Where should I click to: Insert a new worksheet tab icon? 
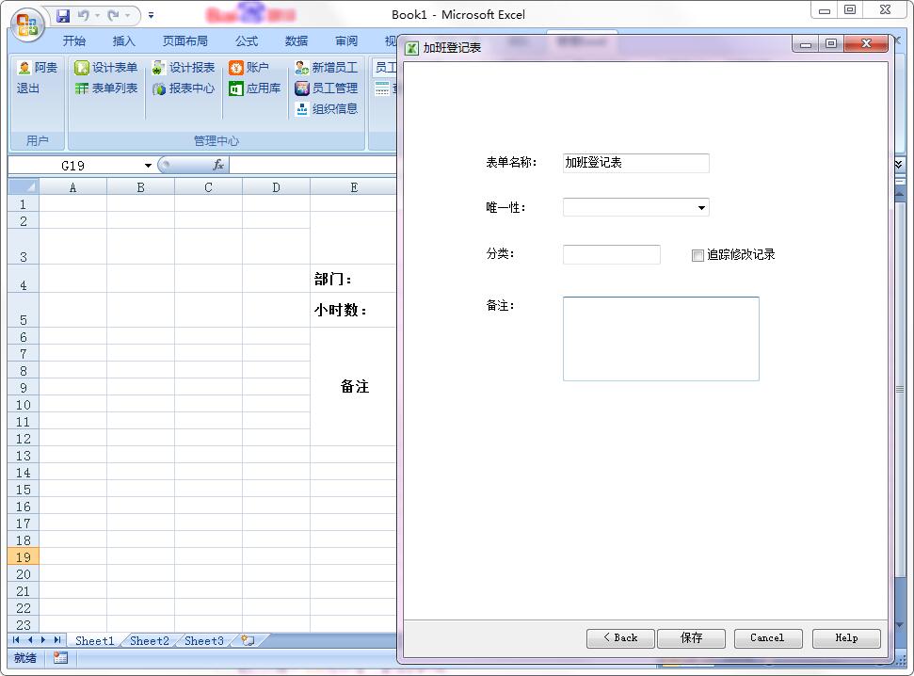click(248, 640)
